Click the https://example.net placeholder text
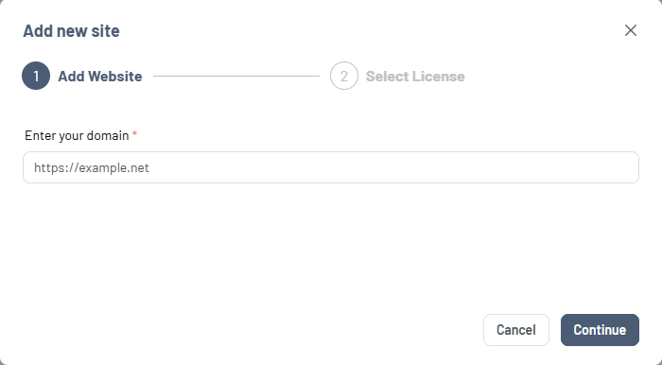The height and width of the screenshot is (365, 662). [x=92, y=168]
